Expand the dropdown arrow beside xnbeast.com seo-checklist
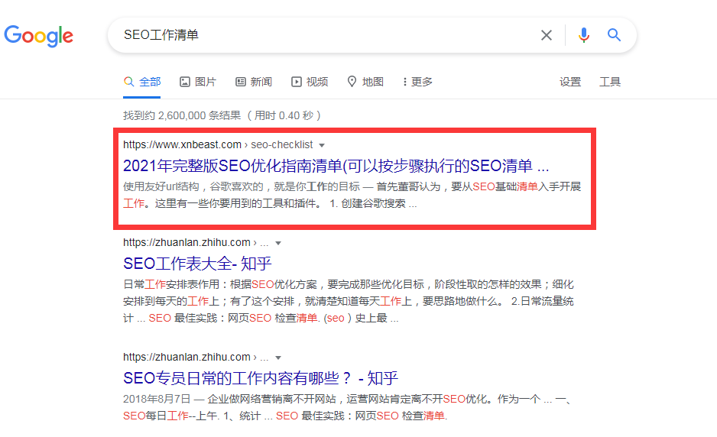717x437 pixels. point(322,145)
